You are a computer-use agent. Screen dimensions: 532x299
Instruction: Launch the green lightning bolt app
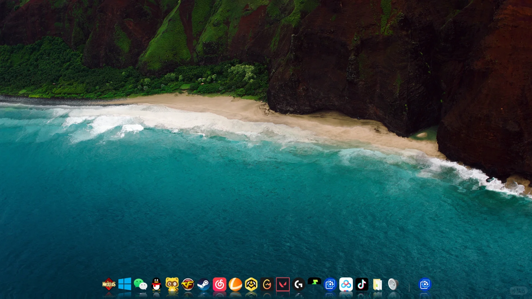point(314,282)
